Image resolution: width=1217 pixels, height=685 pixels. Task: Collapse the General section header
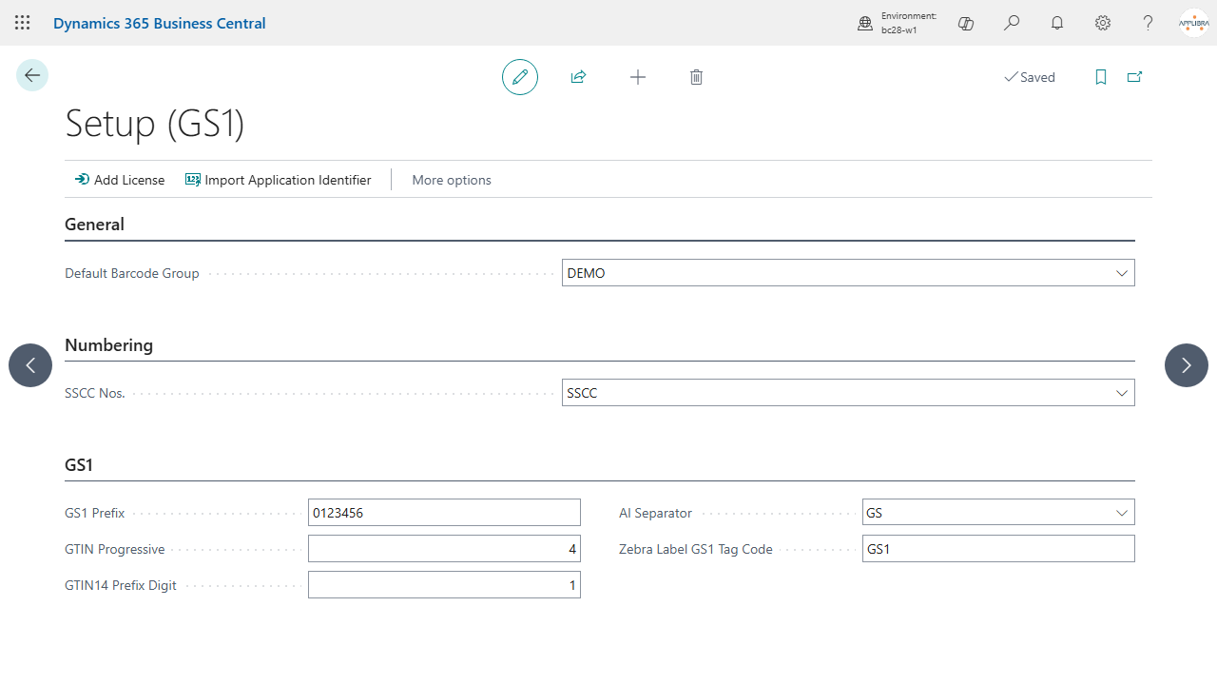[94, 225]
